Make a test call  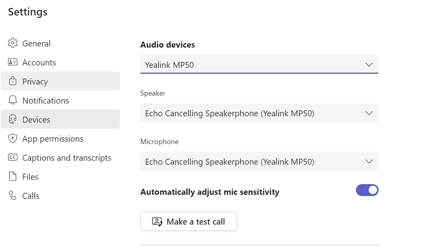click(x=189, y=221)
